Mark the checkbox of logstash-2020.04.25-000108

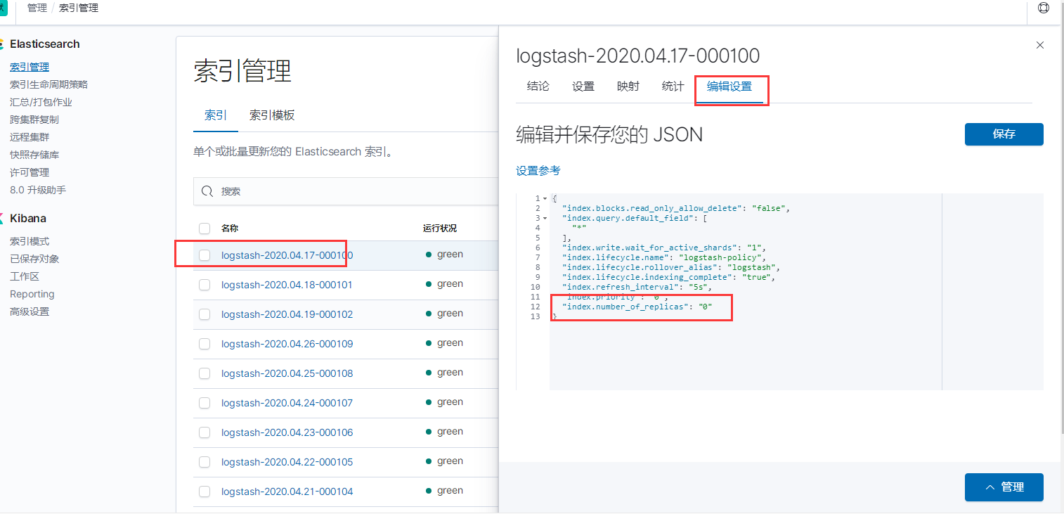[x=205, y=373]
